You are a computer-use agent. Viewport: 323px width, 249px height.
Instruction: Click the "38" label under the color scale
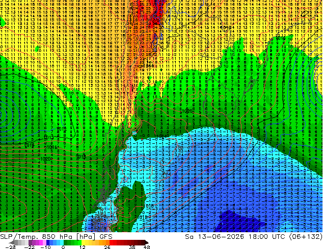tap(132, 247)
